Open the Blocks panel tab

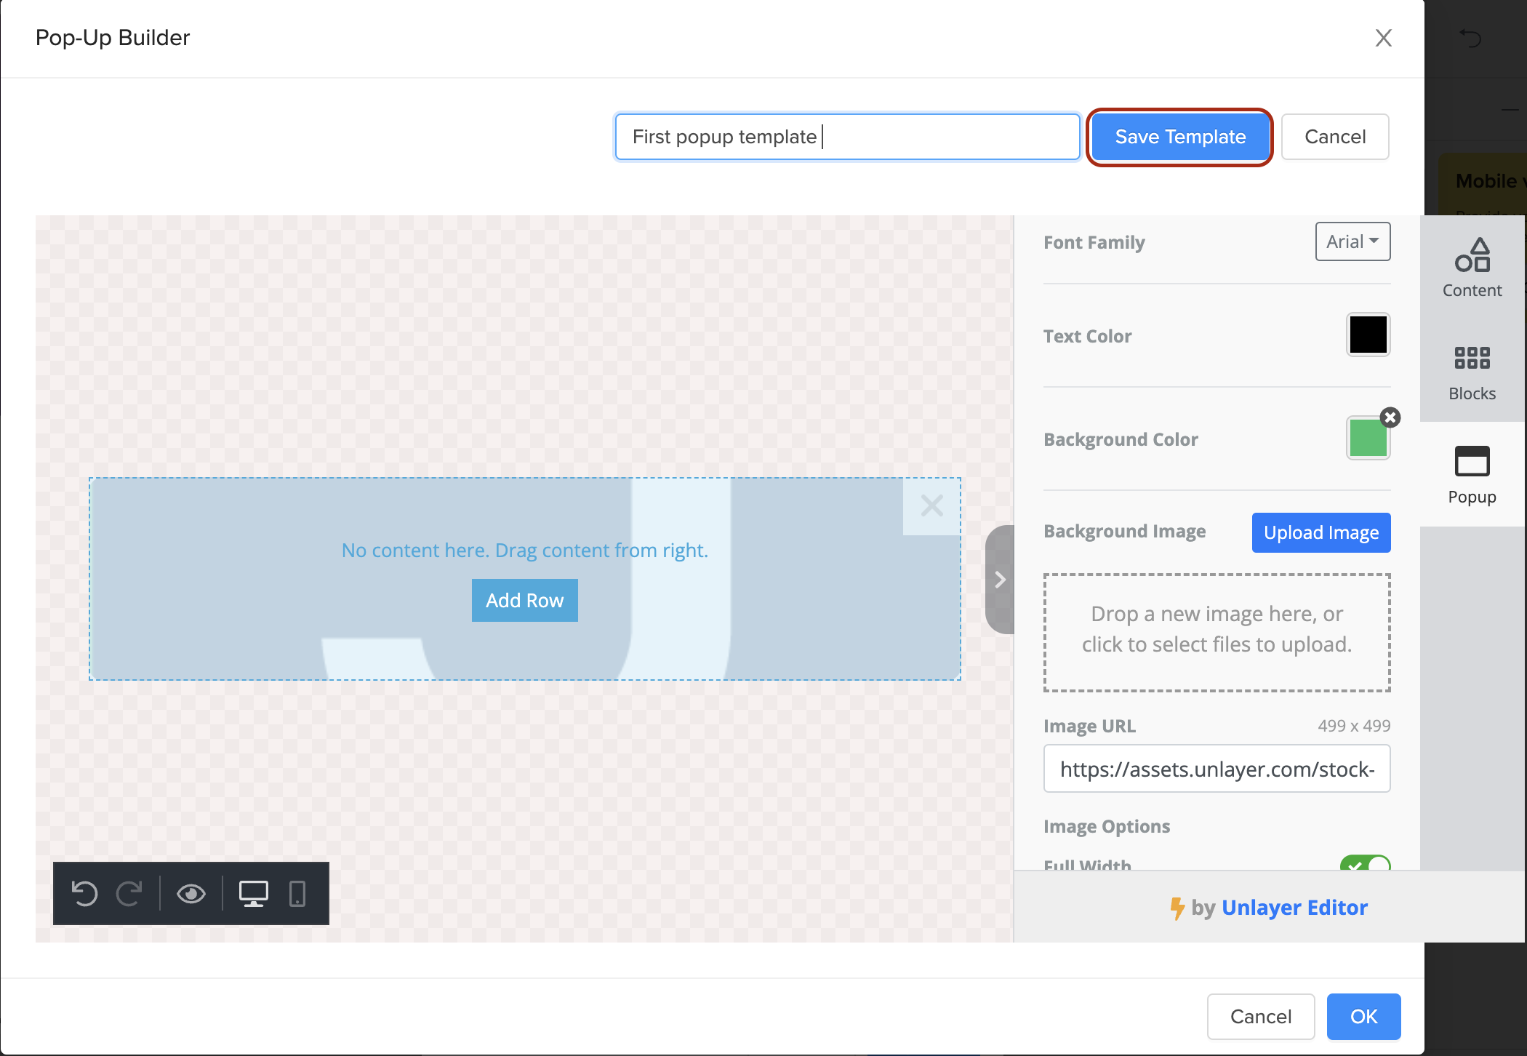(x=1472, y=372)
